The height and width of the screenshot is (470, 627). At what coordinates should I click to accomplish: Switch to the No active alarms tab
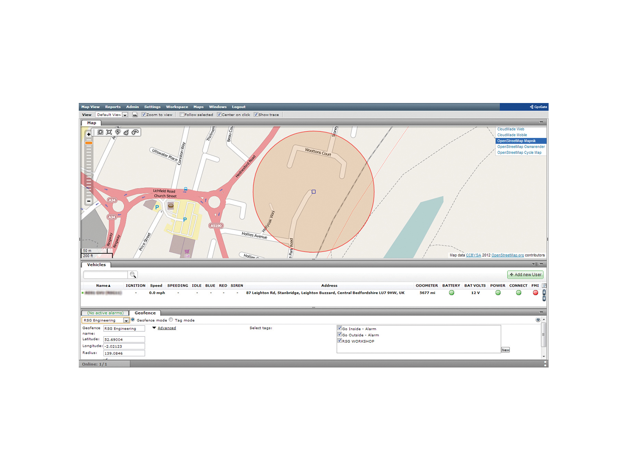click(x=105, y=313)
